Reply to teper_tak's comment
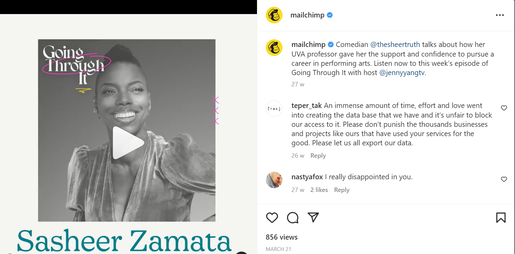515x254 pixels. (318, 155)
